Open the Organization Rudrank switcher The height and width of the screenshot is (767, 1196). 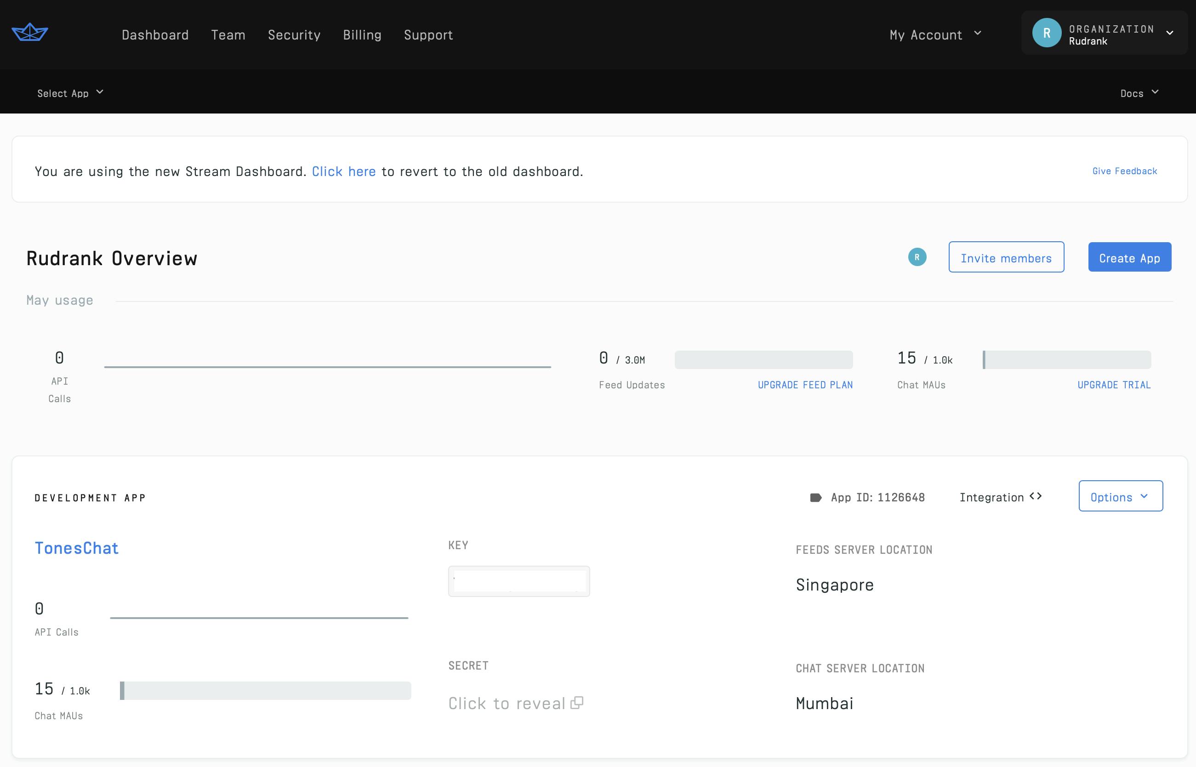[x=1104, y=33]
